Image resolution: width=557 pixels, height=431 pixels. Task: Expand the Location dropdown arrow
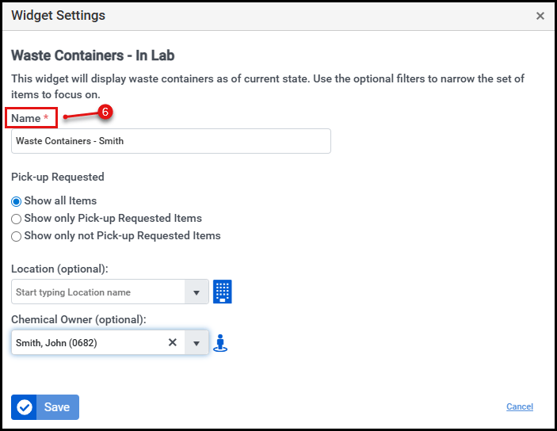(x=196, y=292)
